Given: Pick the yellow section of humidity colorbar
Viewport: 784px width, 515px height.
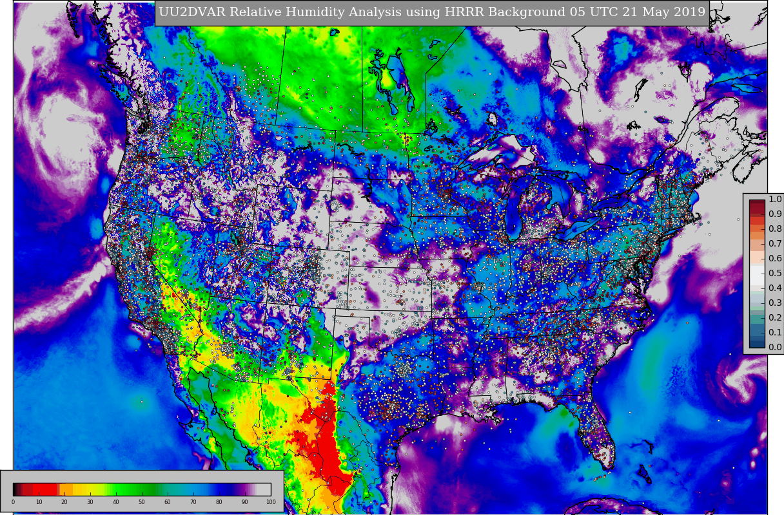Looking at the screenshot, I should (x=84, y=489).
